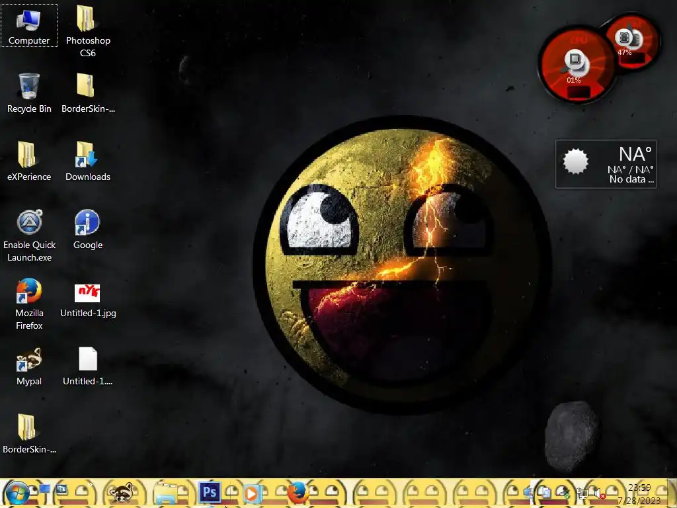
Task: Click Show Desktop quick launch icon
Action: [44, 489]
